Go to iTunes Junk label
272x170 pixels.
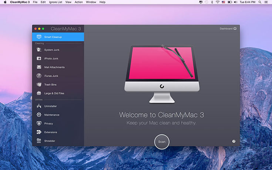[x=51, y=76]
